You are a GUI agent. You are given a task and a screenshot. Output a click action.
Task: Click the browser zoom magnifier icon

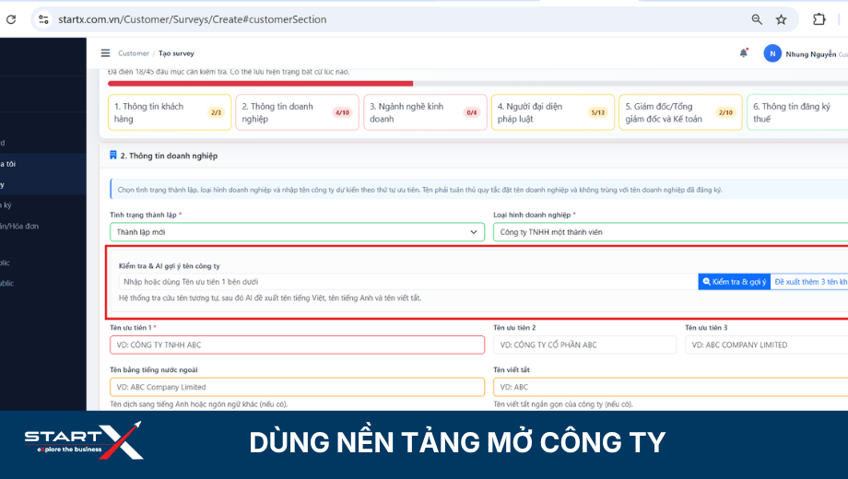[757, 19]
